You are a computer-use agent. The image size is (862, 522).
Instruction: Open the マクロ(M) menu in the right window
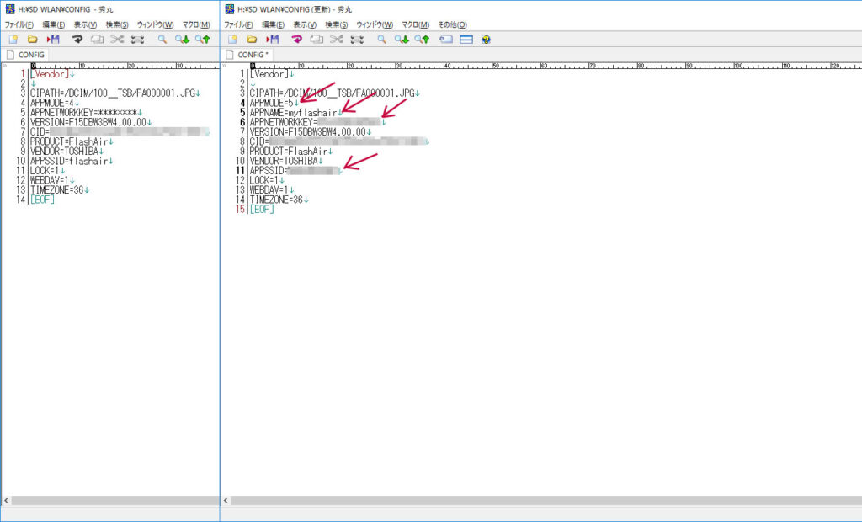tap(416, 24)
